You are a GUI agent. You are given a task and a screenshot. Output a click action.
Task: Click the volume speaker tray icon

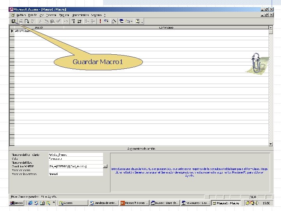tap(257, 203)
